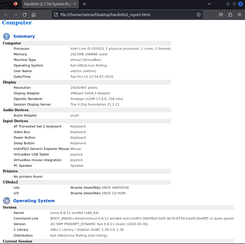
Task: Click the date Tue Oct 15 22:54:07 2024
Action: tap(92, 77)
